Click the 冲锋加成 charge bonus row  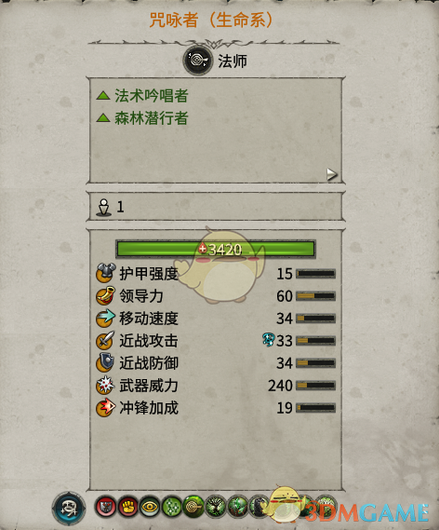coord(216,408)
